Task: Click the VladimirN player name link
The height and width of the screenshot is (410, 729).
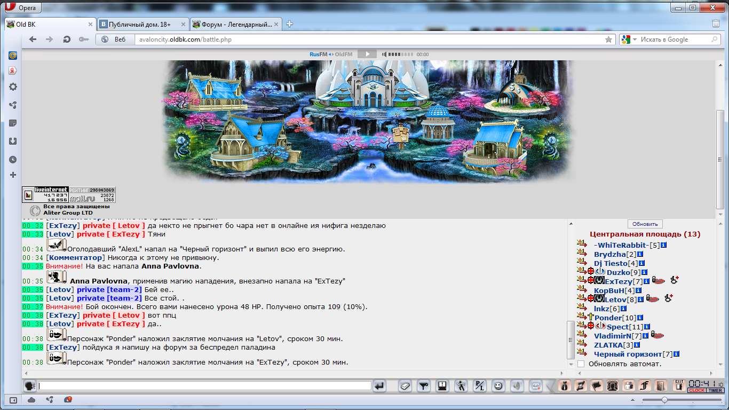Action: tap(613, 336)
